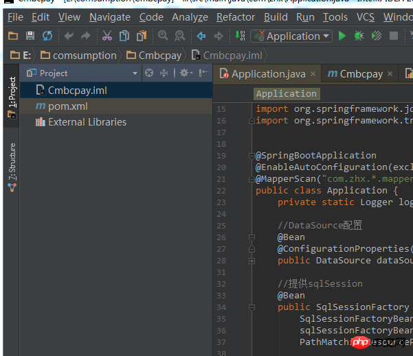This screenshot has width=413, height=356.
Task: Click the Cut scissors icon
Action: pyautogui.click(x=107, y=36)
